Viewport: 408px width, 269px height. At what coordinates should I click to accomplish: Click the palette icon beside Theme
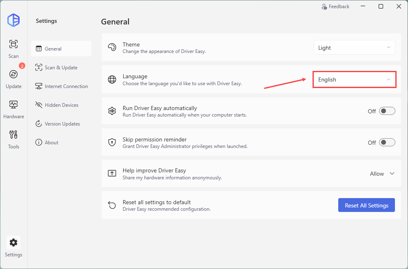(112, 48)
